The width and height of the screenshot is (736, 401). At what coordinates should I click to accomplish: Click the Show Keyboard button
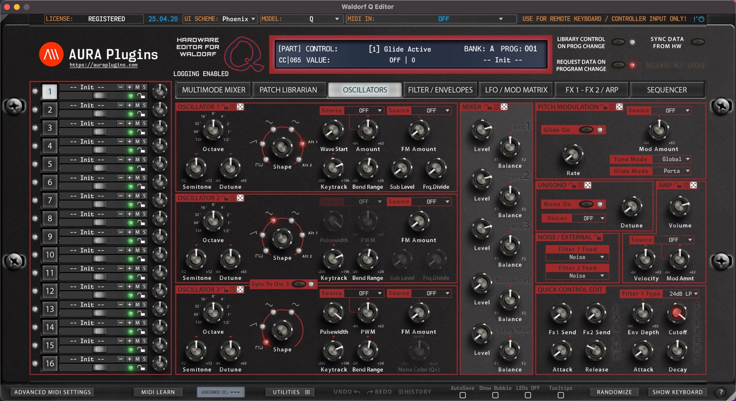[678, 392]
